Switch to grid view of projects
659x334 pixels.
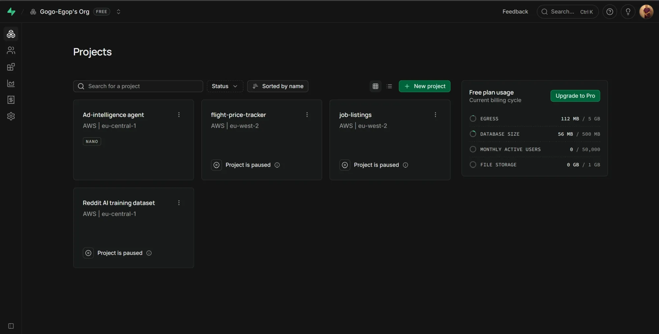375,86
